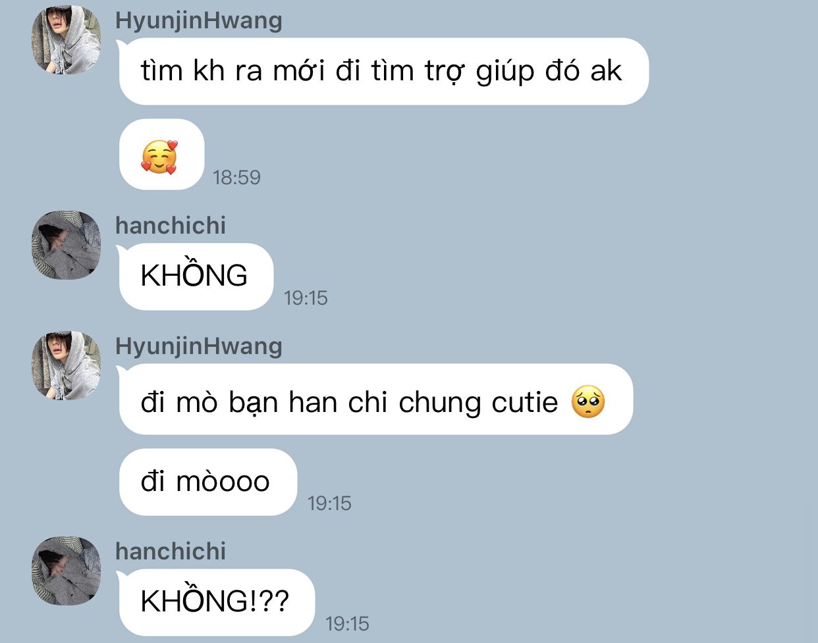Open HyunjinHwang's avatar next to 'đi mò bạn' message
This screenshot has width=818, height=643.
67,365
